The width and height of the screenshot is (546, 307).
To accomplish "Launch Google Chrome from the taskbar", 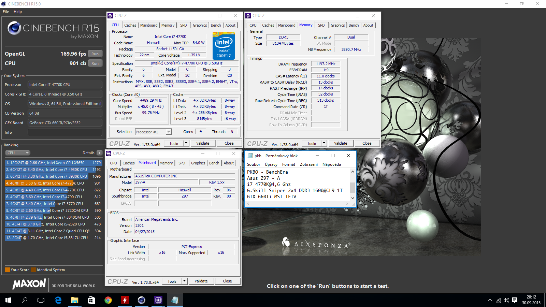I will tap(108, 300).
